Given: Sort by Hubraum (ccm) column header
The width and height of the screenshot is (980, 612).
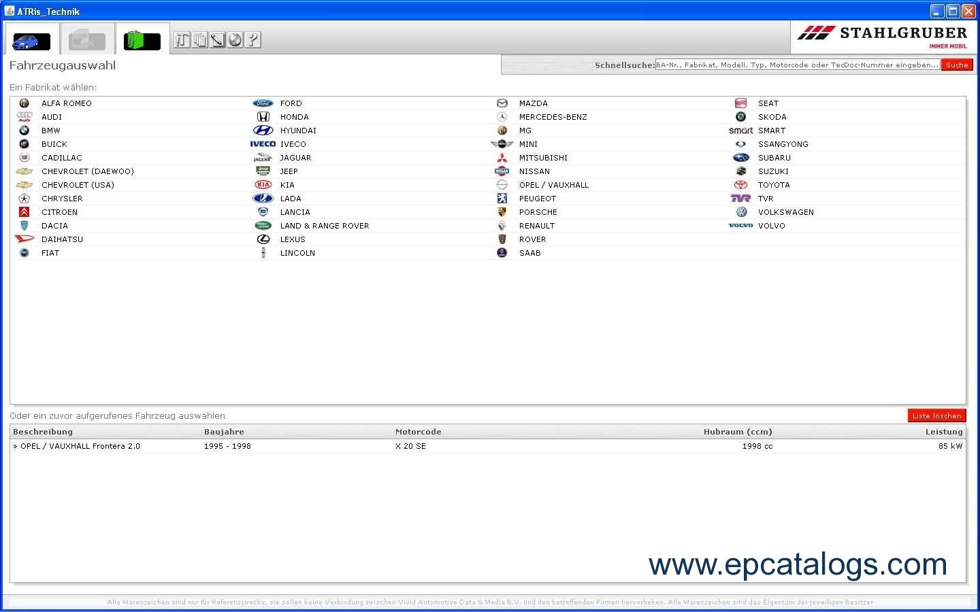Looking at the screenshot, I should [738, 432].
